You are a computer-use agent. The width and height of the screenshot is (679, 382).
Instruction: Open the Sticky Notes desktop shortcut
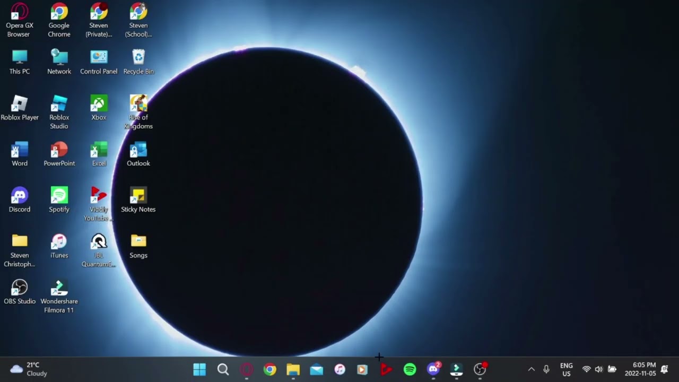(x=138, y=200)
